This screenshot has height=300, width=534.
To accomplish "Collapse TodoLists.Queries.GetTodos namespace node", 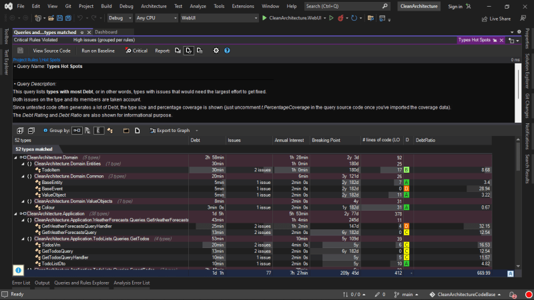I will tap(23, 239).
